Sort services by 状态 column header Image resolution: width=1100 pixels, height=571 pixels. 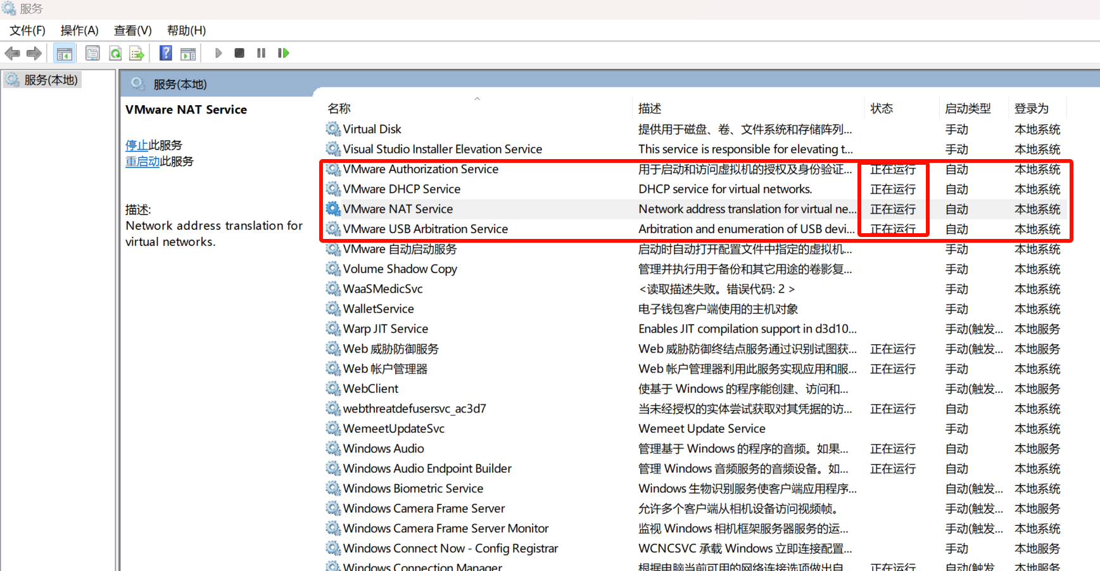pos(882,108)
